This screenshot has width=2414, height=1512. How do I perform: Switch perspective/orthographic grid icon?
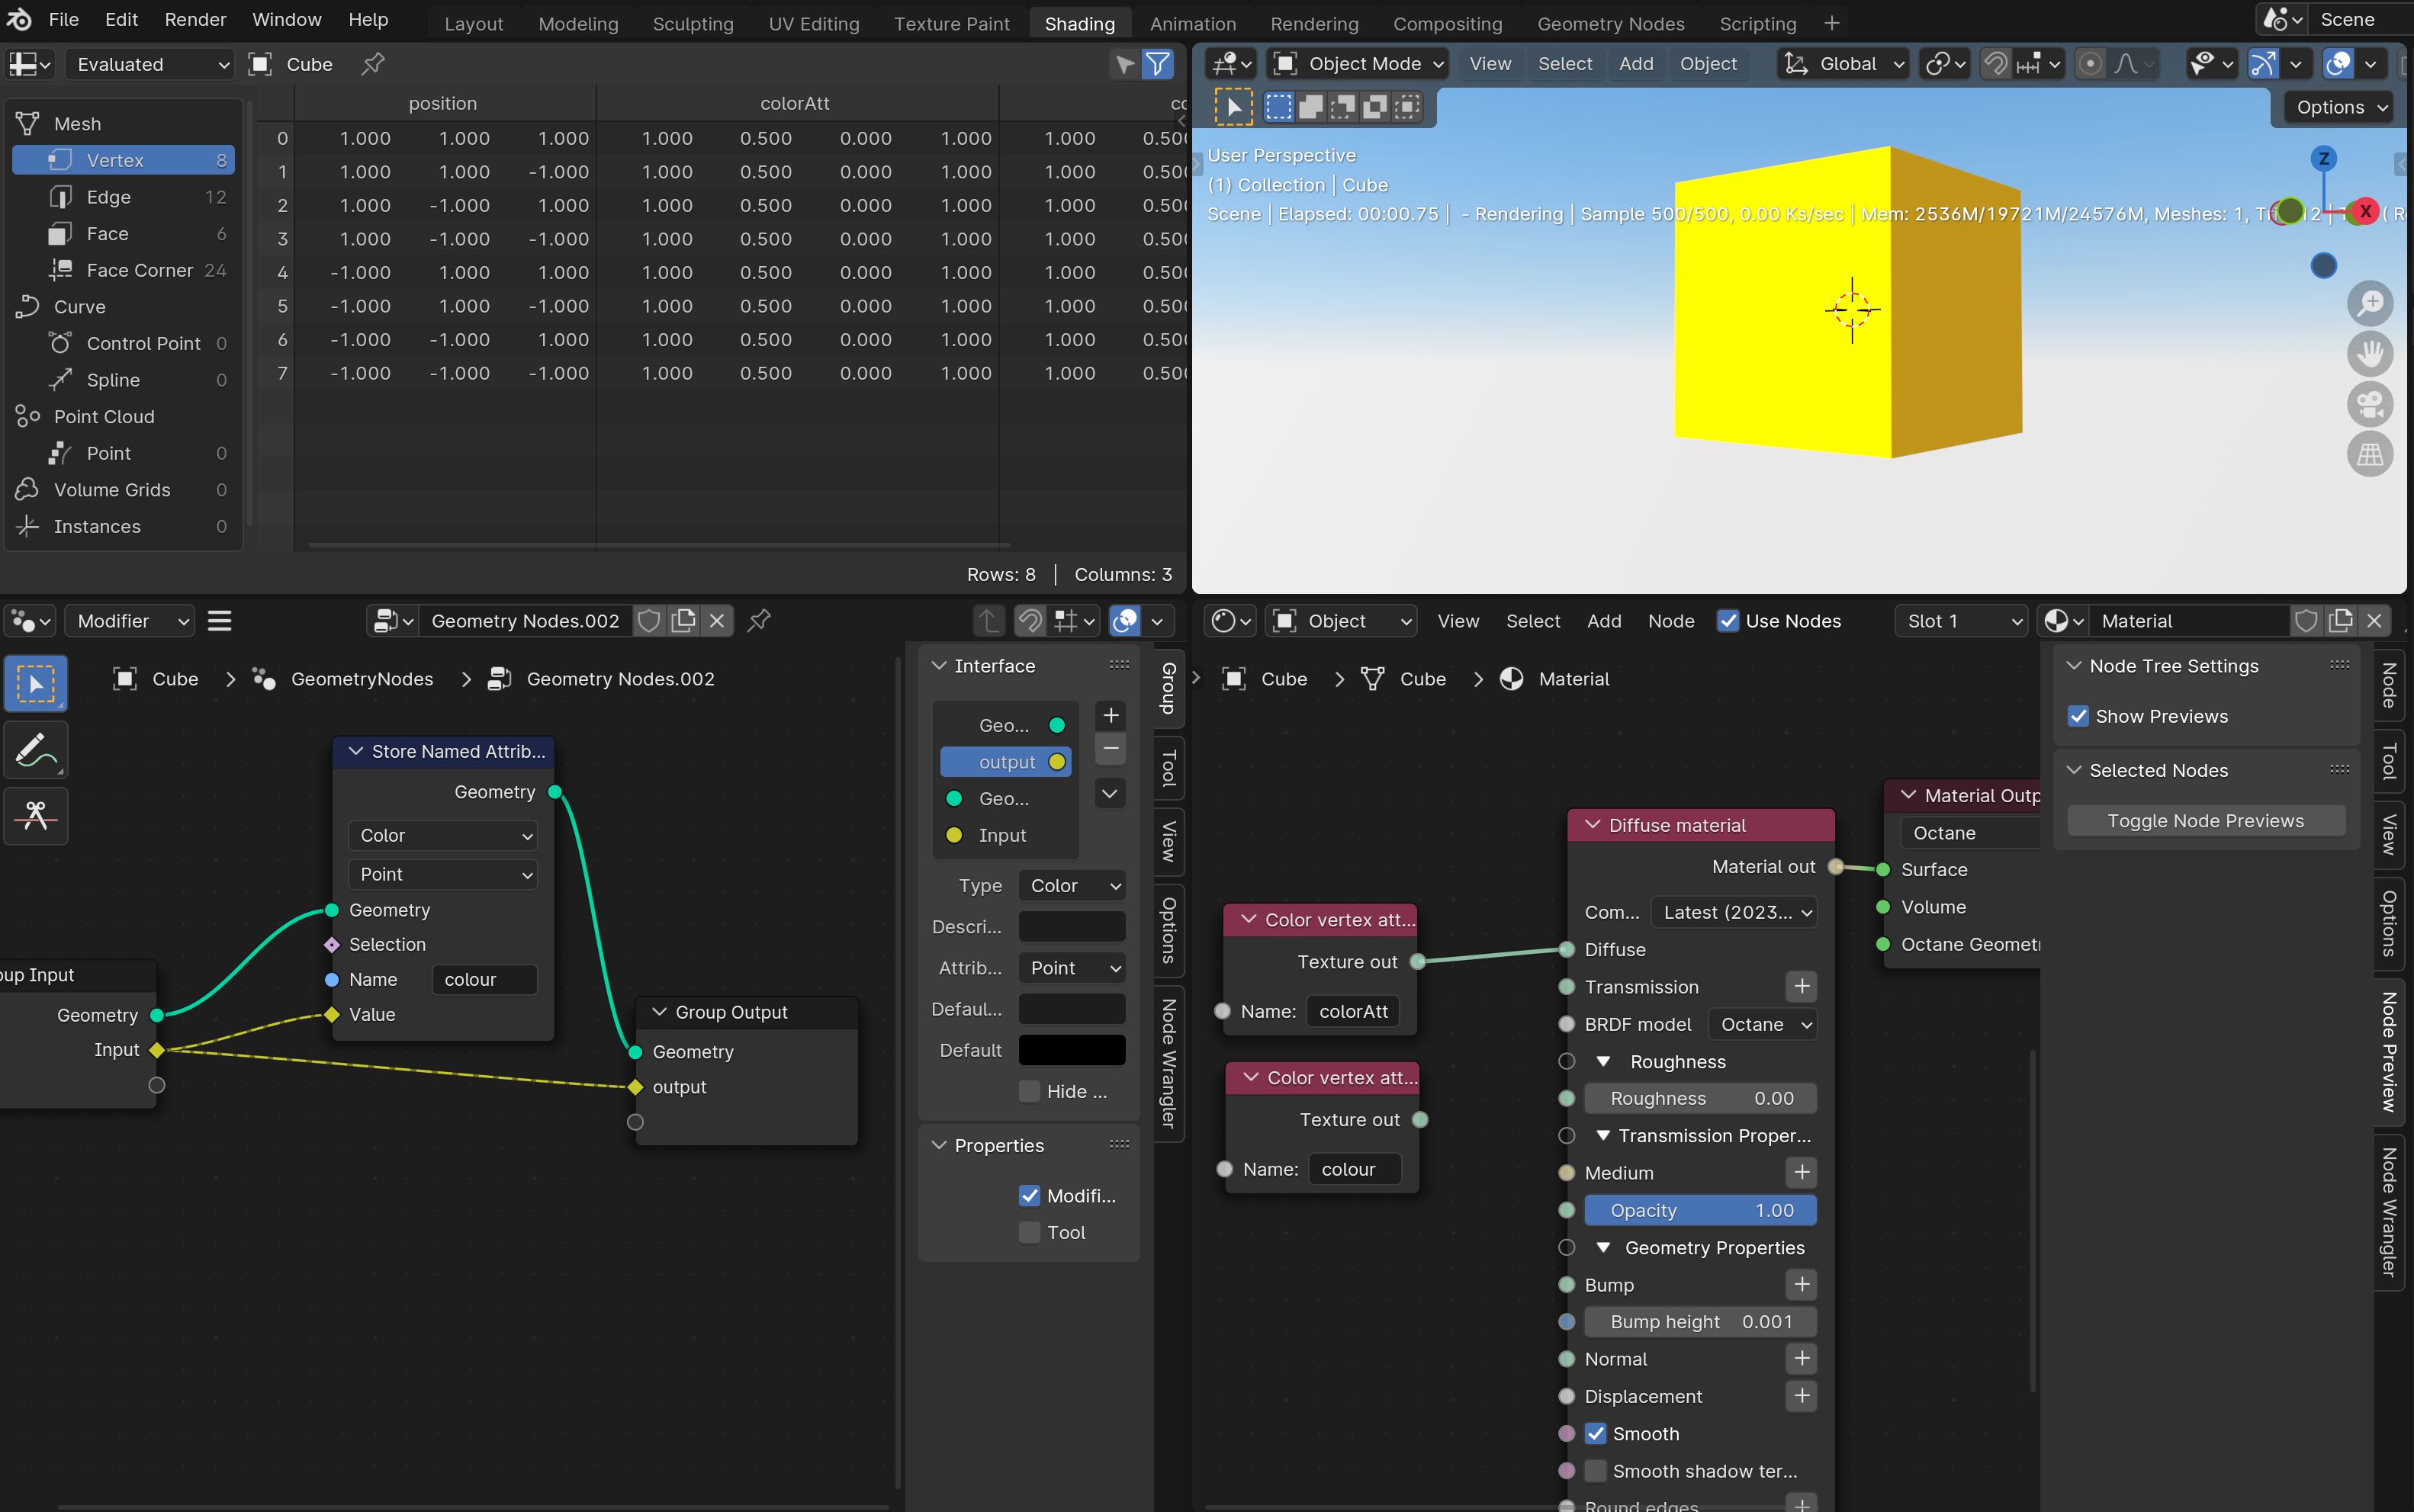point(2369,455)
